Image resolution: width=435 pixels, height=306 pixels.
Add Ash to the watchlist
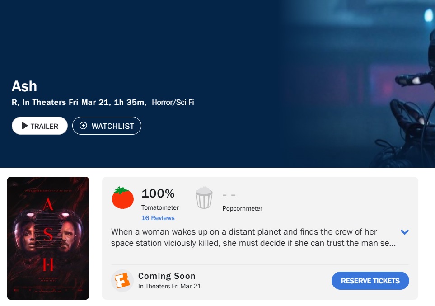click(x=107, y=126)
